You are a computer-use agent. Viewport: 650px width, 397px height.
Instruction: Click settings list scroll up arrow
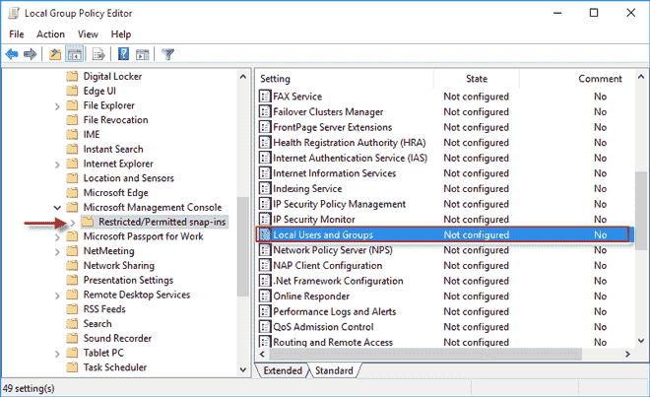tap(641, 77)
